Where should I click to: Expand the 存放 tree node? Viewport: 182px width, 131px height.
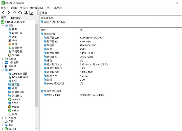click(x=3, y=122)
